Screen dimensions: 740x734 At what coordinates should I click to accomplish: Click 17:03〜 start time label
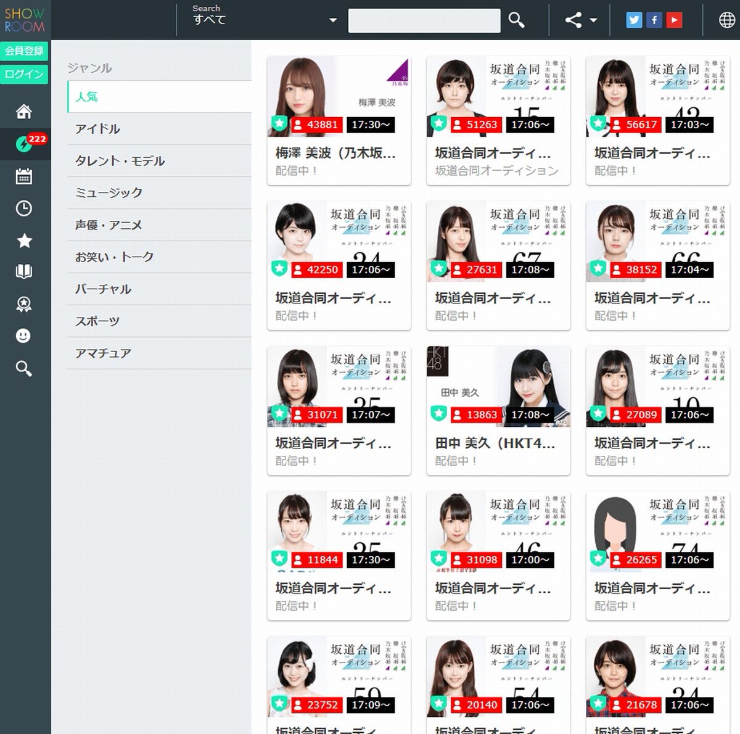click(689, 125)
